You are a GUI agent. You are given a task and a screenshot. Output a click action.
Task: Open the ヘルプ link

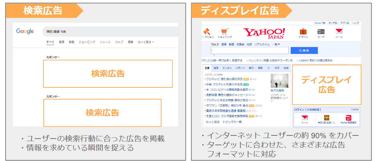(x=355, y=23)
